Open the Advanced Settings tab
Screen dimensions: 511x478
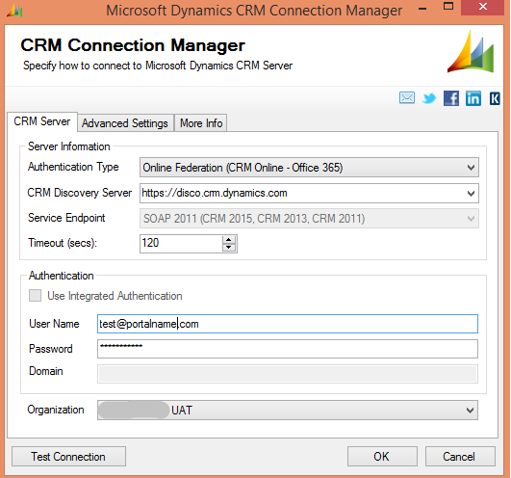click(125, 123)
